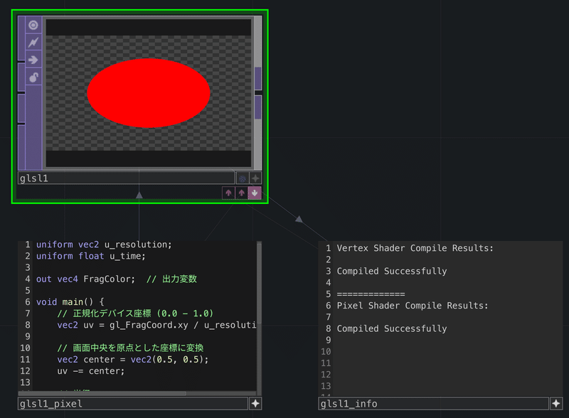Toggle the clone immune lightning flag

tap(33, 43)
